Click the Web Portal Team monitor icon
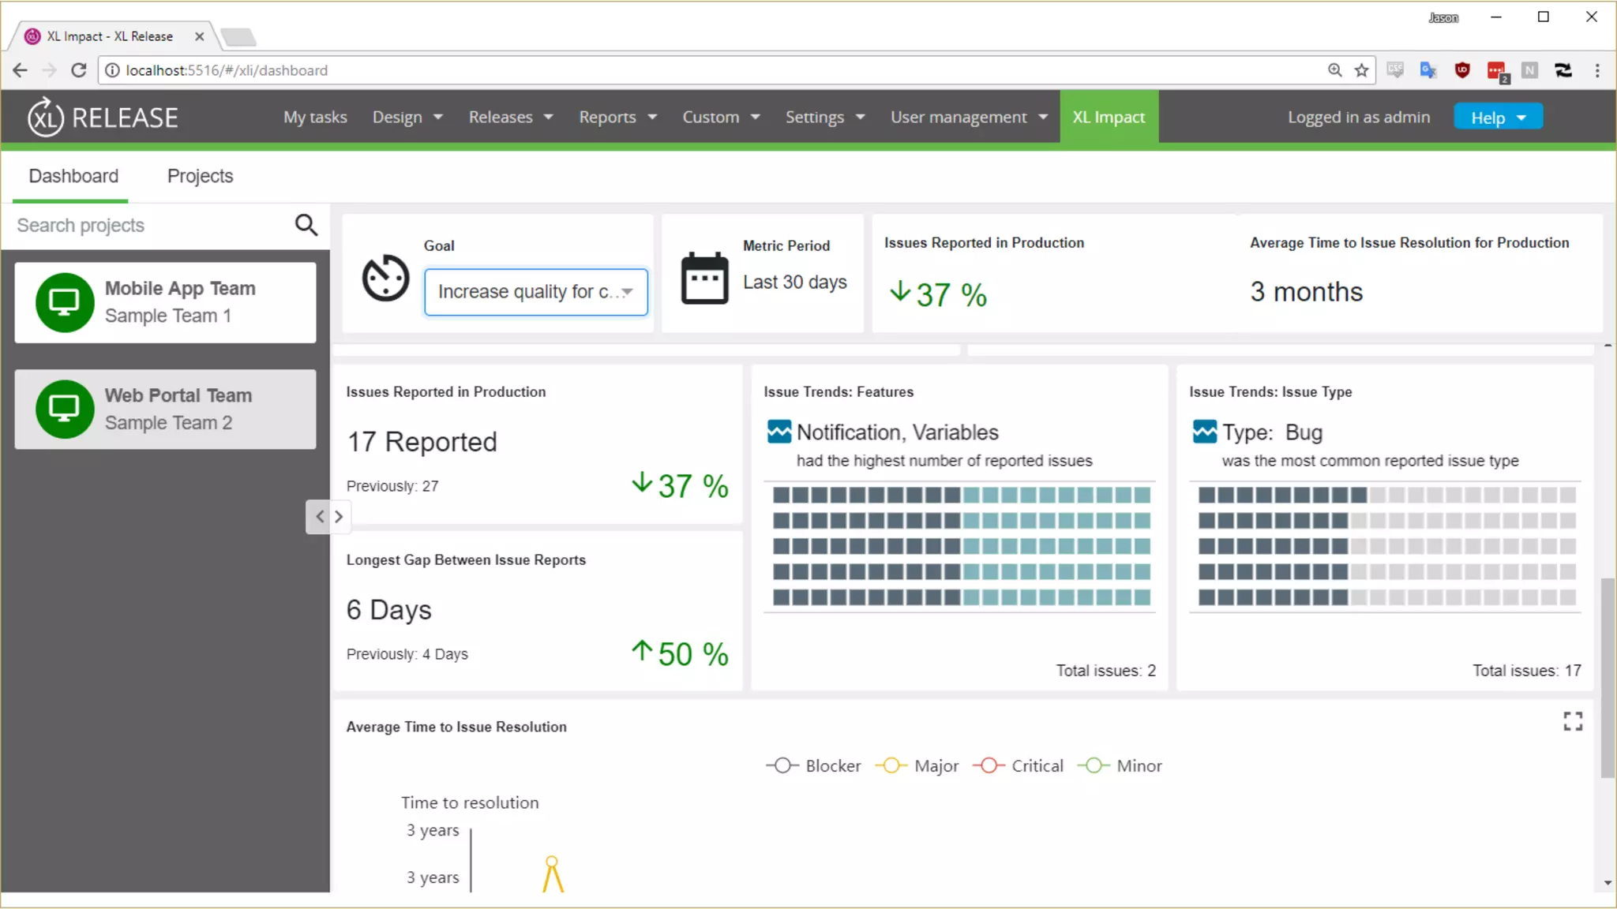 point(65,409)
